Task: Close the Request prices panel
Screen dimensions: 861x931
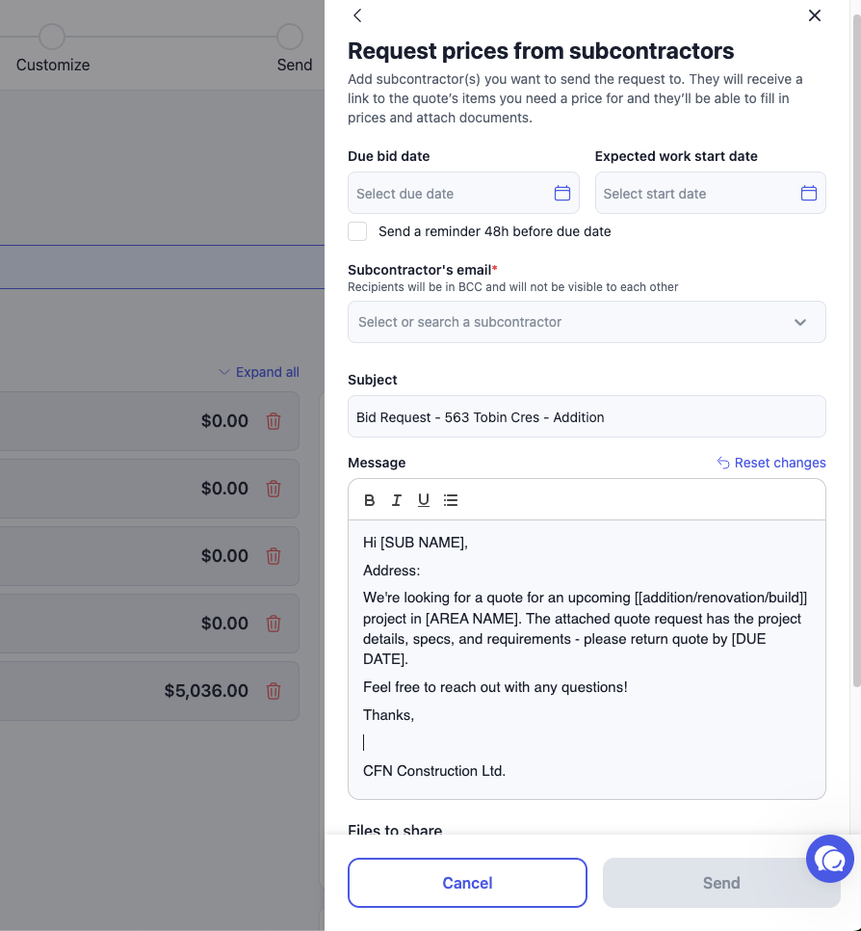Action: pos(814,15)
